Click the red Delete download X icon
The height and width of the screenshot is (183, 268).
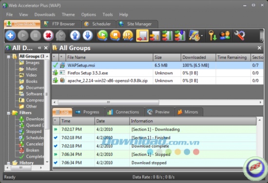pyautogui.click(x=48, y=36)
